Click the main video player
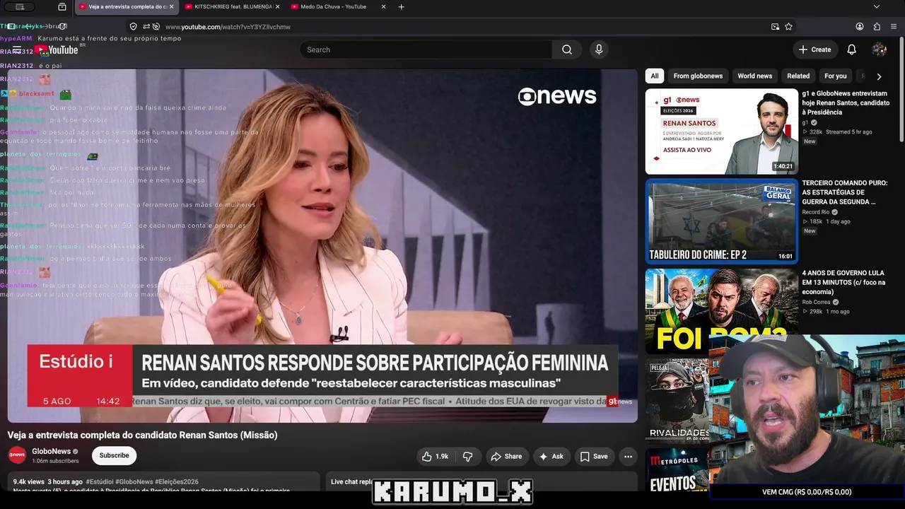 pyautogui.click(x=322, y=245)
